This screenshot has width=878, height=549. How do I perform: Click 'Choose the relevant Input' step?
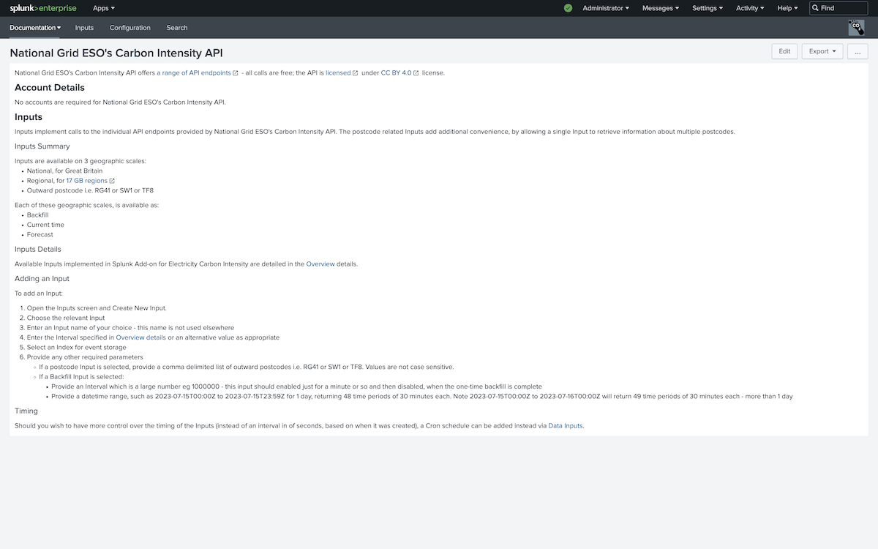tap(66, 318)
